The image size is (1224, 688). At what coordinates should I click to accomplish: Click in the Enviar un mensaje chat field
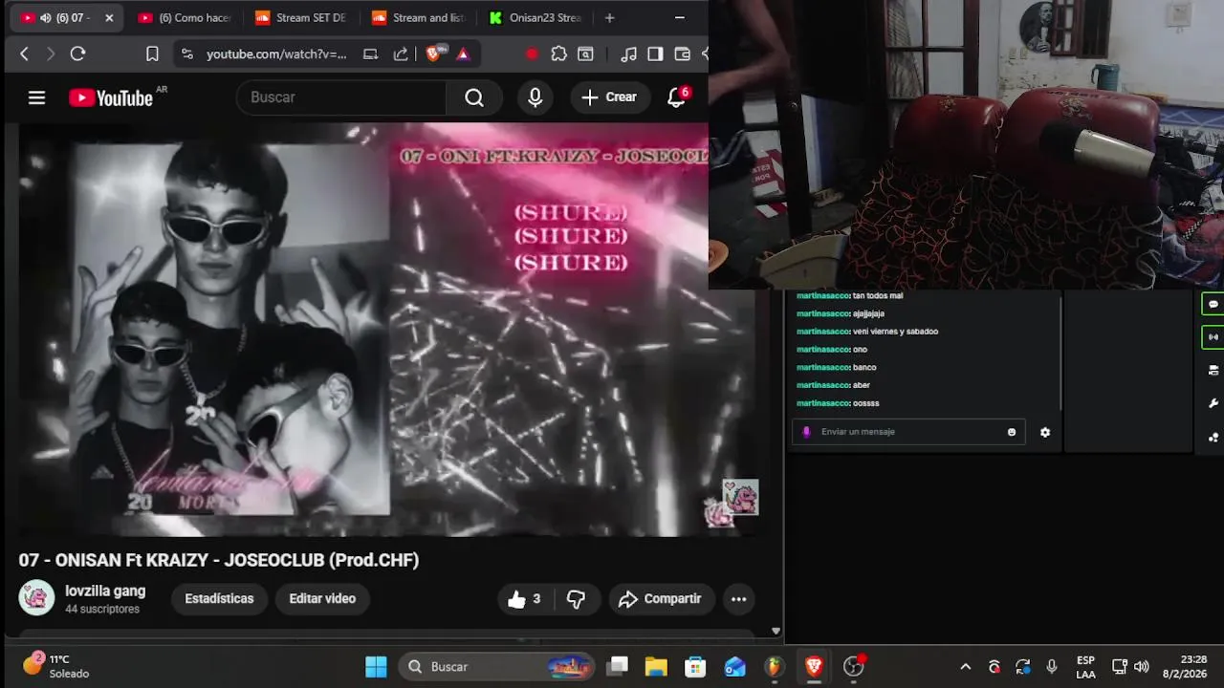908,432
